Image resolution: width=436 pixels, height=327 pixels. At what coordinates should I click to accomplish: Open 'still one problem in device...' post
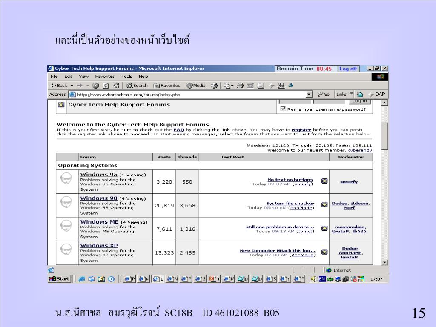(x=280, y=227)
